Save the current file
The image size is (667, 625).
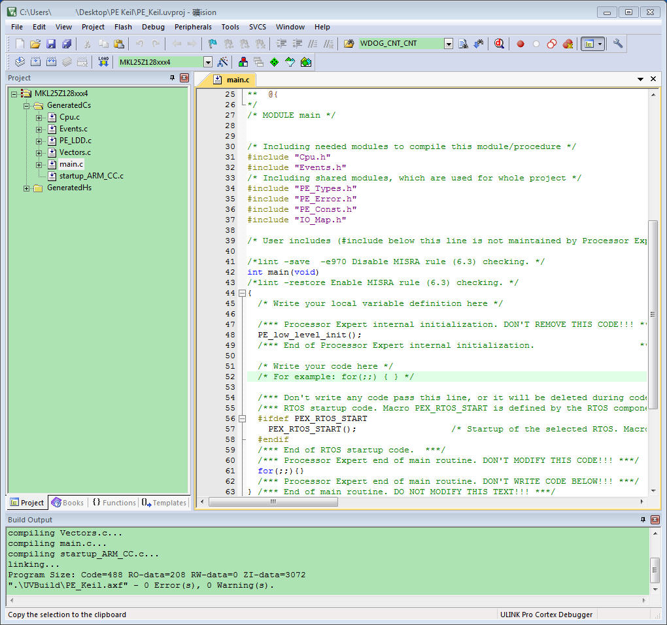[51, 43]
